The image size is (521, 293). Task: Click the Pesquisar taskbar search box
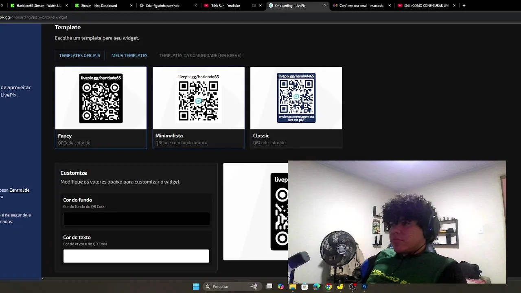coord(232,286)
